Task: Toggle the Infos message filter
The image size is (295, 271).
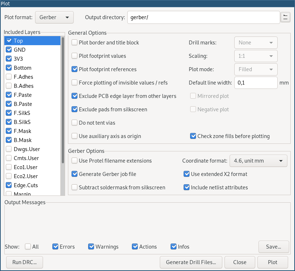Action: [x=174, y=246]
